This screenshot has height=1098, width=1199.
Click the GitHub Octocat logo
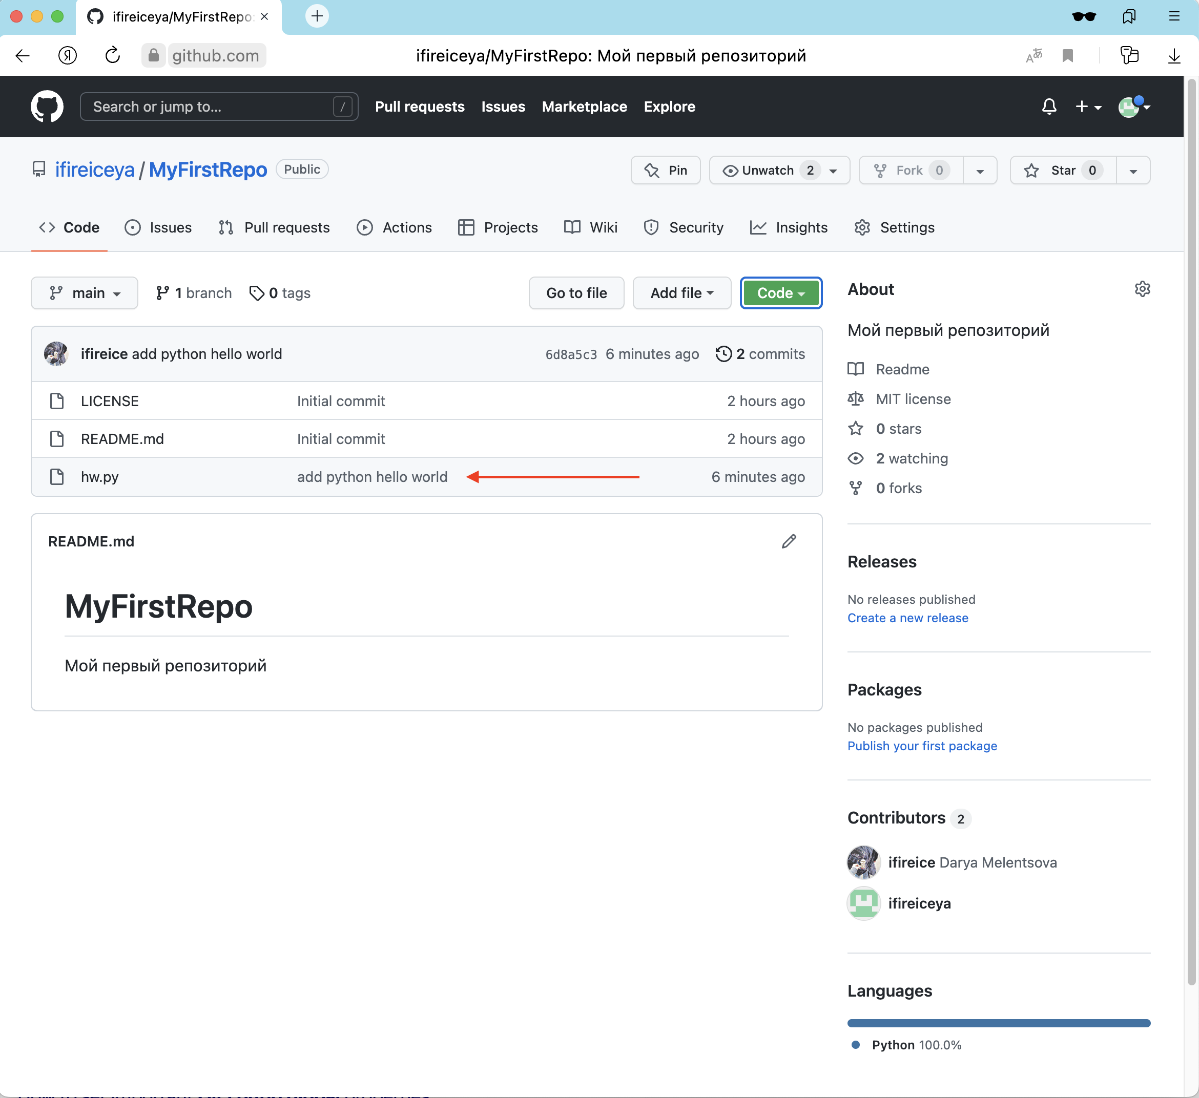point(47,107)
